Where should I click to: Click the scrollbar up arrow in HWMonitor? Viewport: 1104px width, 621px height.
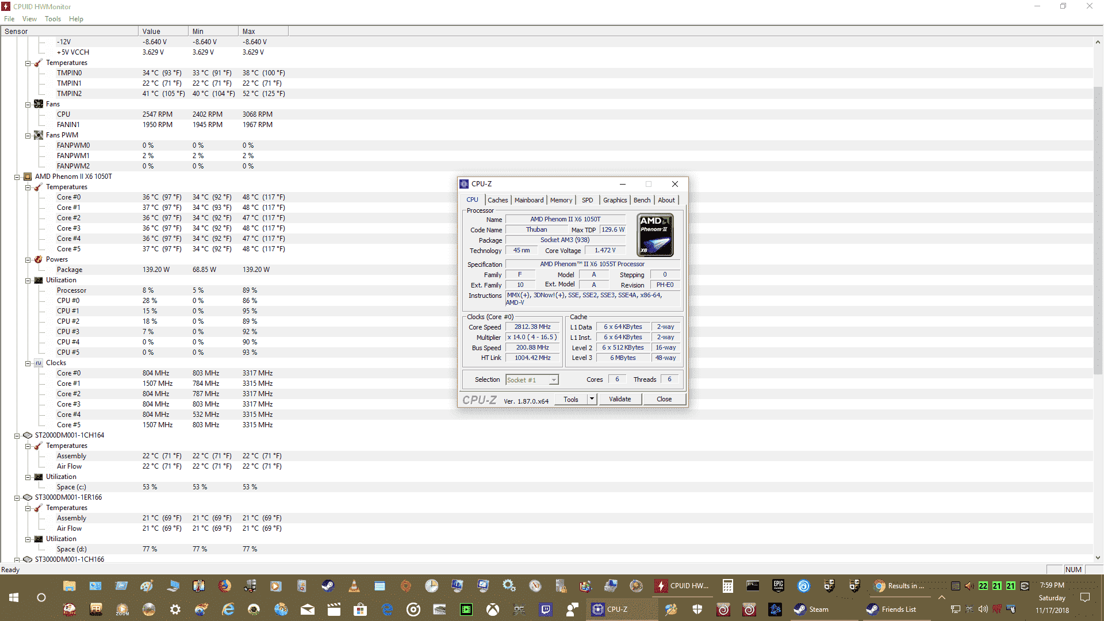[1098, 42]
